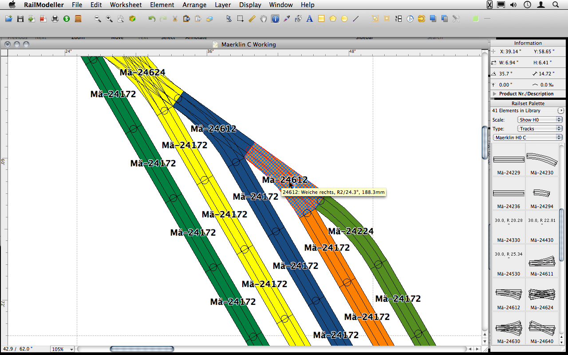The image size is (568, 355).
Task: Select Mä-24611 turnout in palette
Action: 543,261
